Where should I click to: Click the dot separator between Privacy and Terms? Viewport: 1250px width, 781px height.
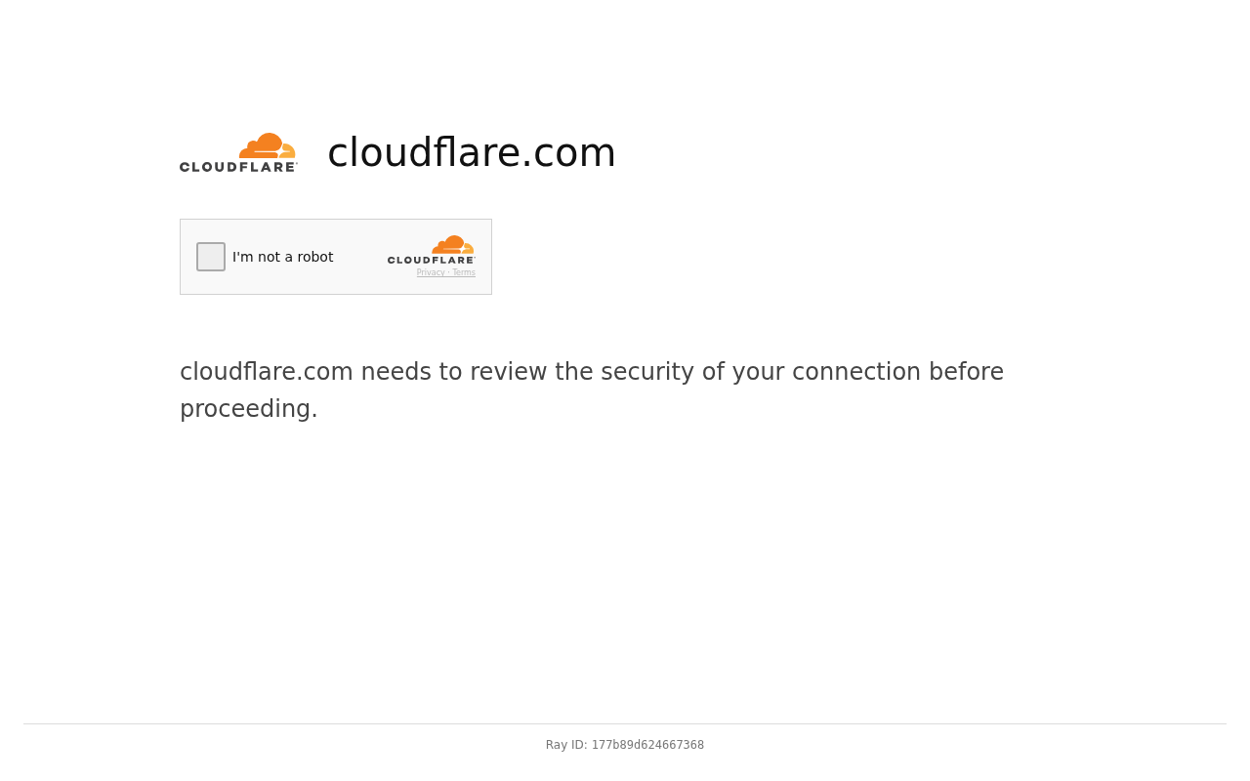coord(449,273)
